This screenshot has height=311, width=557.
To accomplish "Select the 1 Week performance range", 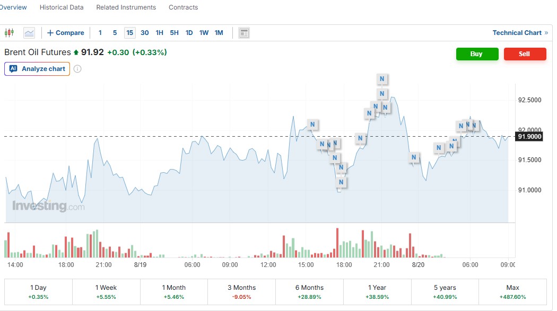I will [x=106, y=292].
